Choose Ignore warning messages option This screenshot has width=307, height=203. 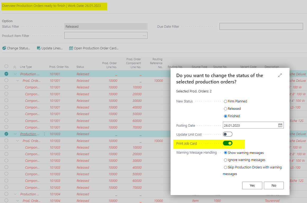[x=226, y=160]
